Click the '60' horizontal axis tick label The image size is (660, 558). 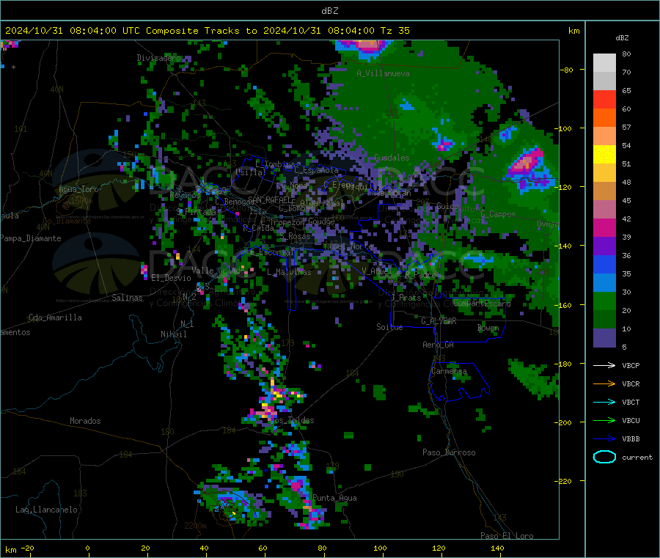coord(263,548)
